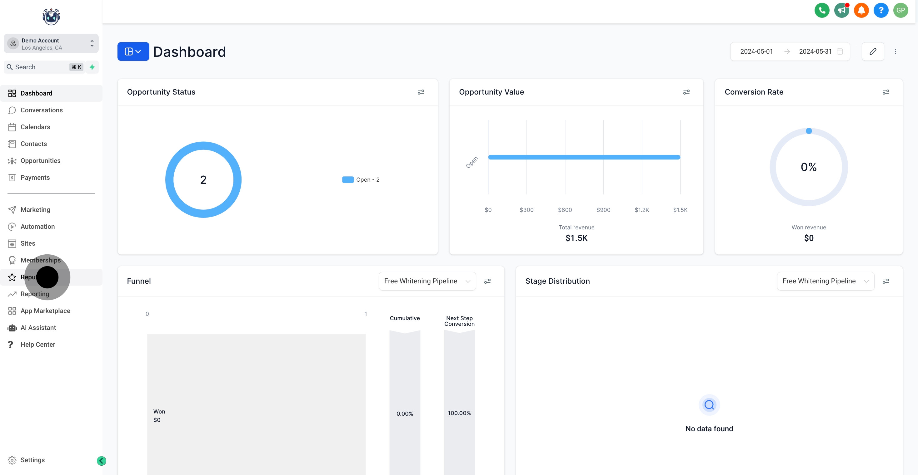Image resolution: width=918 pixels, height=475 pixels.
Task: Open Opportunities from the sidebar
Action: click(40, 161)
